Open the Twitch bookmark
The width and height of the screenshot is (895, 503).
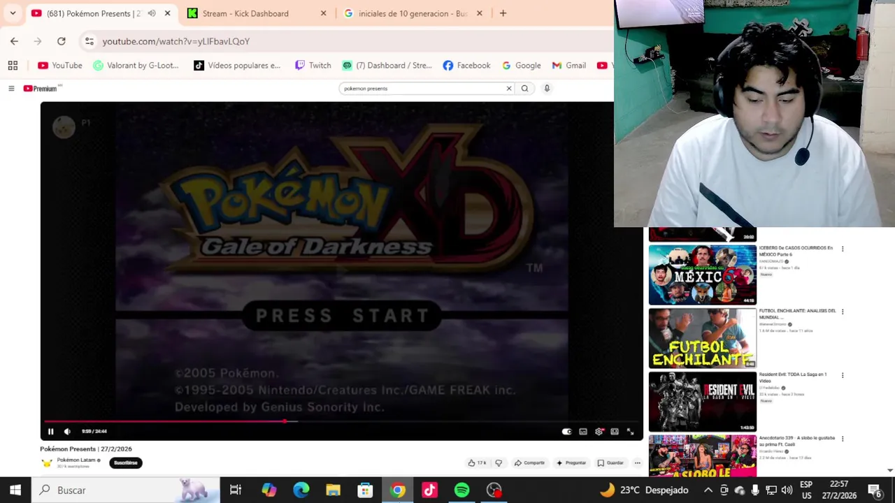click(313, 66)
